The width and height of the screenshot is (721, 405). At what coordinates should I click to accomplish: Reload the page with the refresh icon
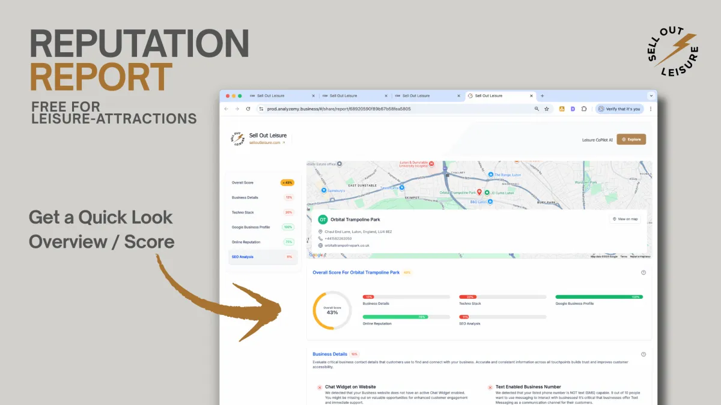(248, 109)
